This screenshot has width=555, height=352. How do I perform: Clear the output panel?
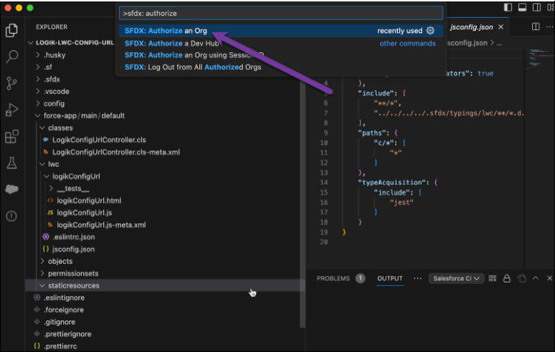493,279
